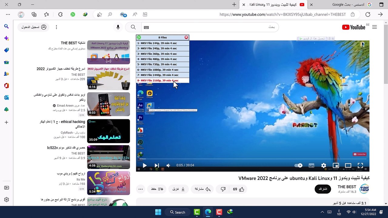Open the lc522v modem unlock video title
Viewport: 388px width, 218px height.
point(66,148)
